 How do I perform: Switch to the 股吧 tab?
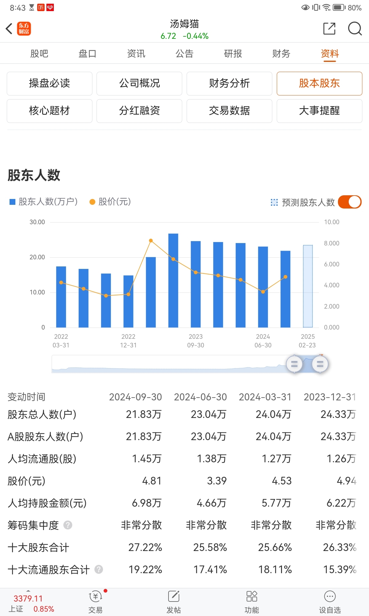pos(39,54)
